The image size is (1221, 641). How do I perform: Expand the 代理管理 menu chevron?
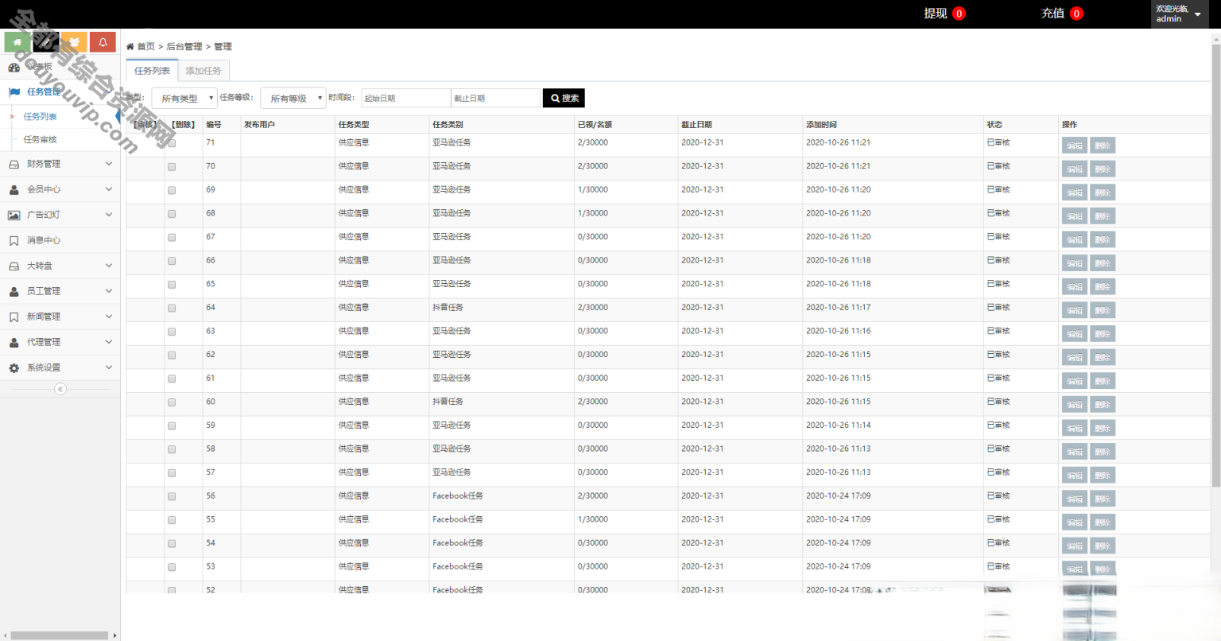pos(109,342)
